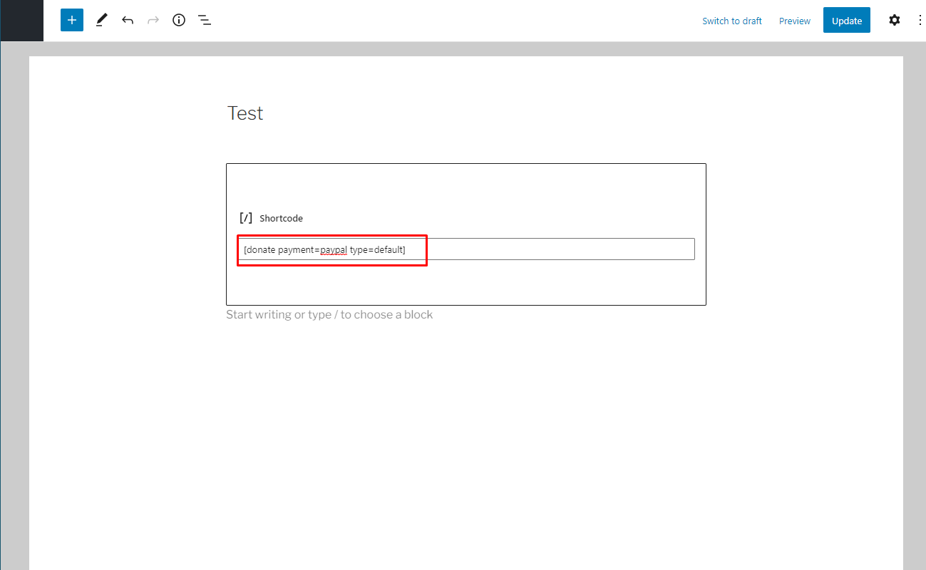Preview the post
This screenshot has width=926, height=570.
pyautogui.click(x=795, y=21)
